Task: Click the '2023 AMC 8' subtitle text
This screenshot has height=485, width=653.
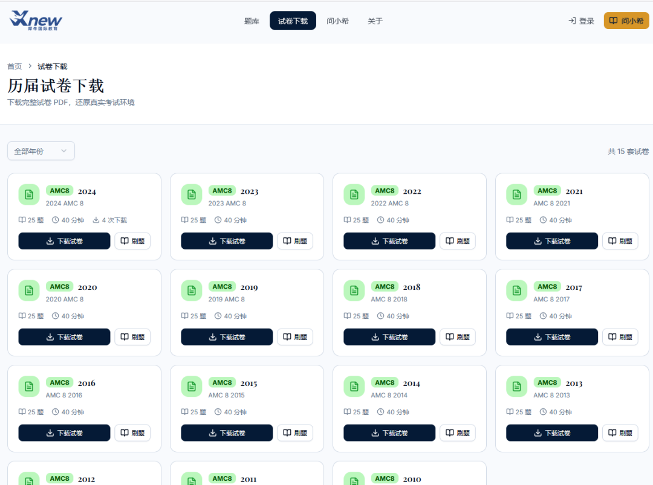Action: pos(227,204)
